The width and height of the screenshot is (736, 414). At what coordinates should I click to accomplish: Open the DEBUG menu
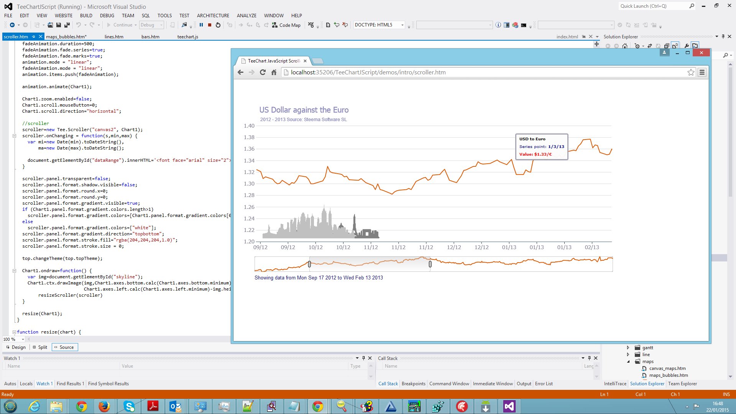[107, 16]
